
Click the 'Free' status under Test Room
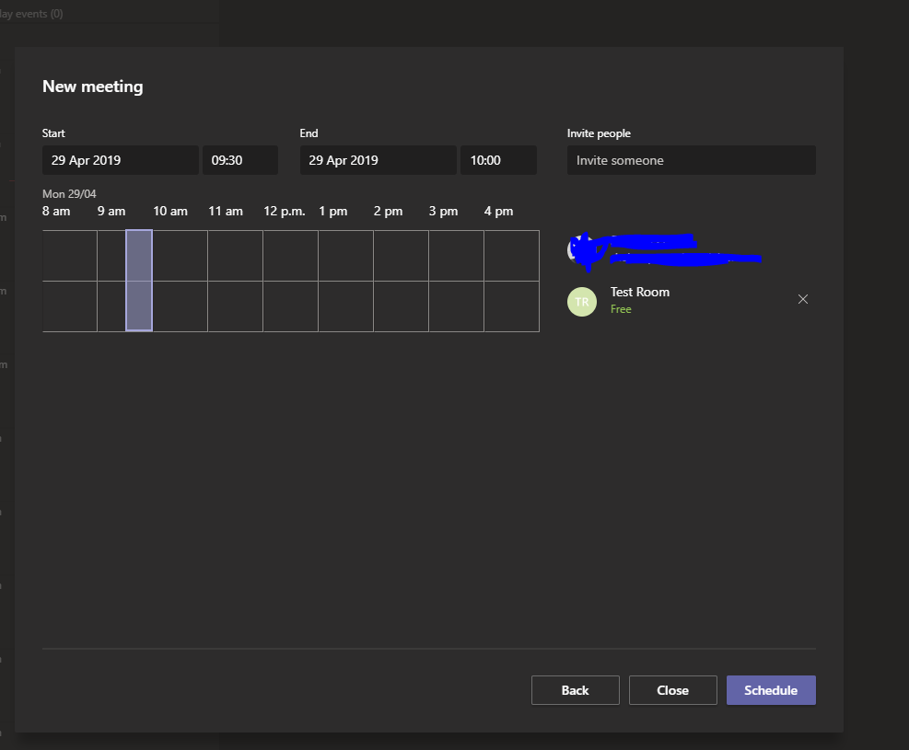(621, 309)
